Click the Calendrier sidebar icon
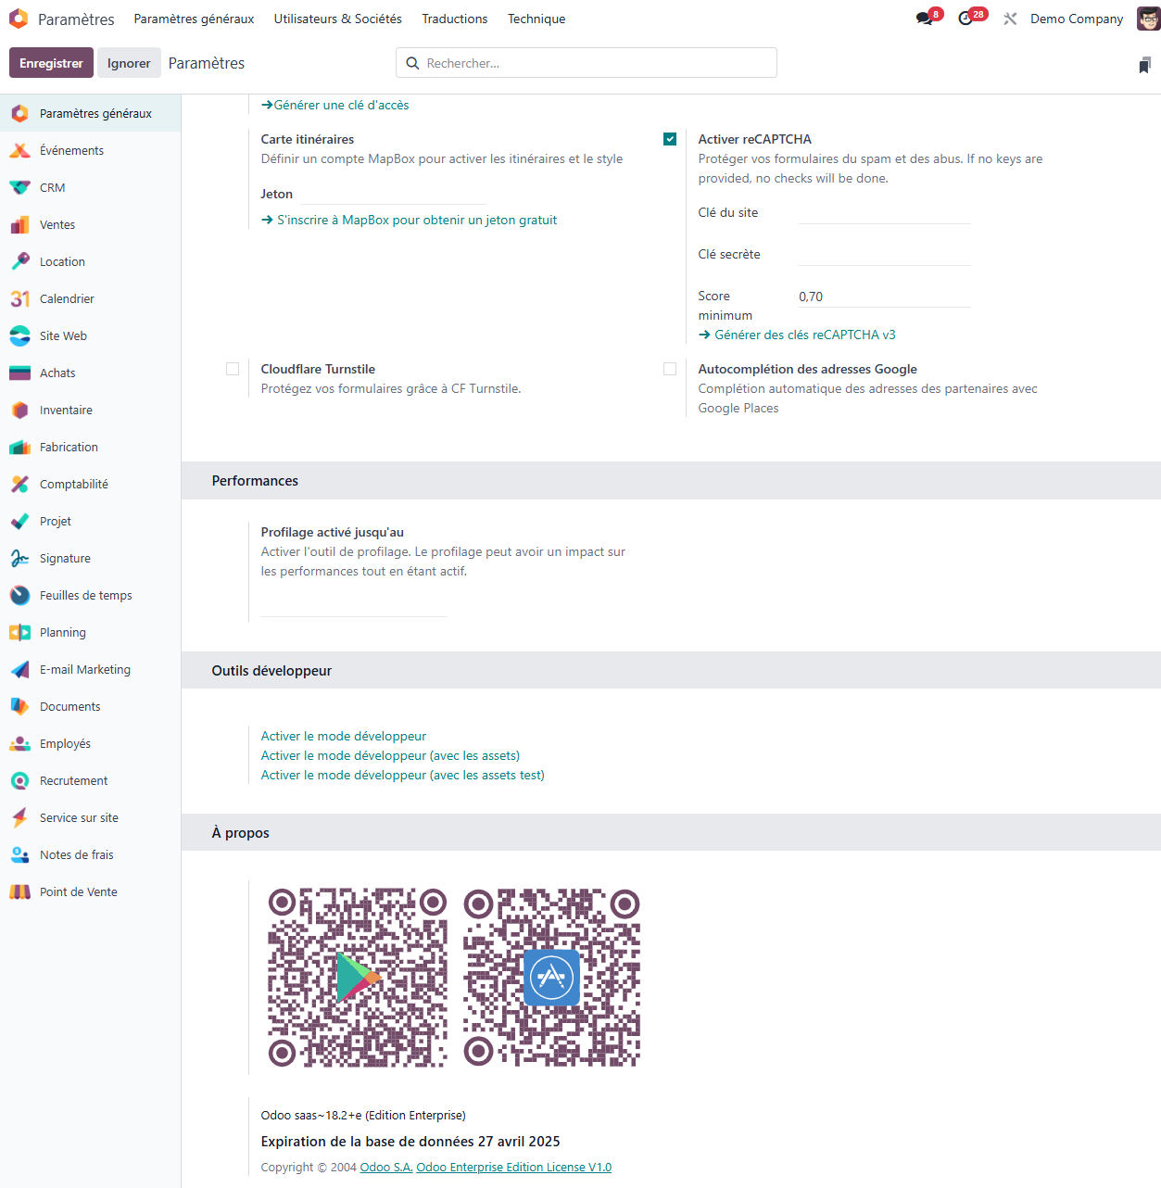Viewport: 1161px width, 1188px height. (20, 298)
